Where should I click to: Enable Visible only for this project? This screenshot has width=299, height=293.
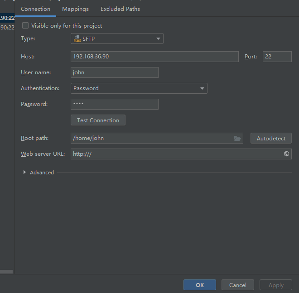point(25,25)
